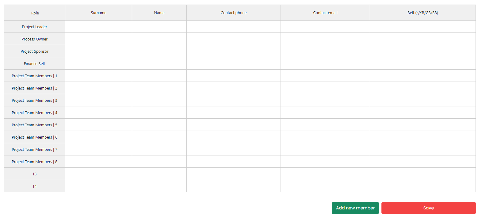478x218 pixels.
Task: Select the Process Owner role label
Action: click(34, 39)
